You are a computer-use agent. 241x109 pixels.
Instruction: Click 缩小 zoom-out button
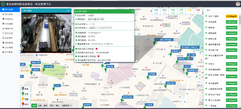[57, 106]
